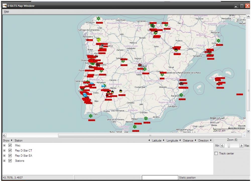The image size is (251, 181).
Task: Open the Map menu
Action: (6, 11)
